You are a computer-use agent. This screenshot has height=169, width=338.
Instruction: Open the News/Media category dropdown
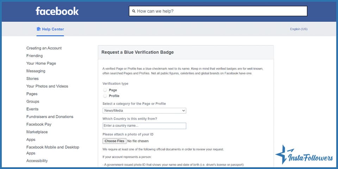pyautogui.click(x=144, y=111)
